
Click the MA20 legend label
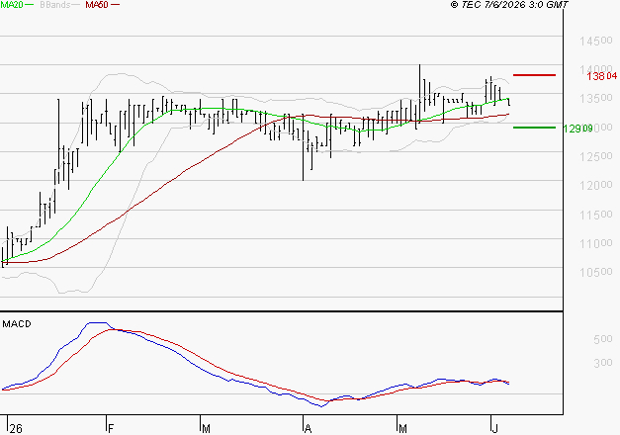click(11, 5)
